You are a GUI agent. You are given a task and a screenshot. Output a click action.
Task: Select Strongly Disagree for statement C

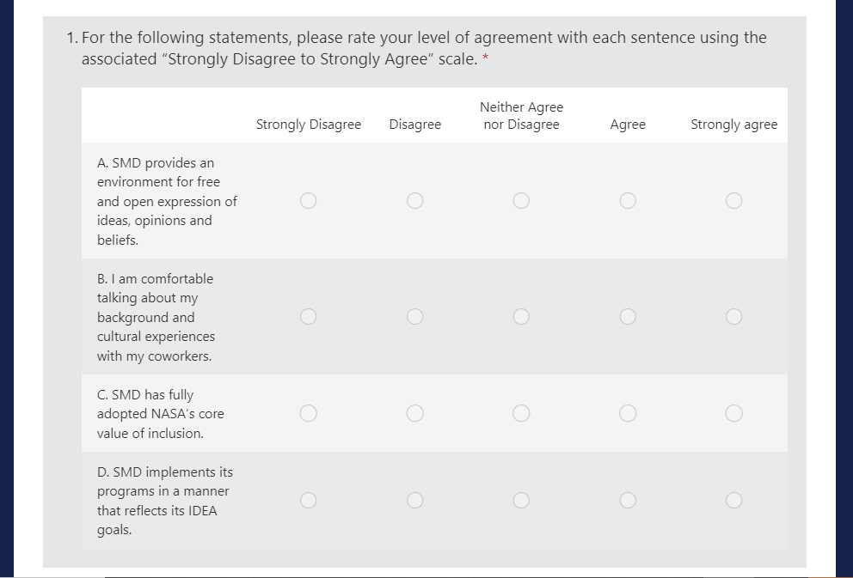[x=309, y=414]
